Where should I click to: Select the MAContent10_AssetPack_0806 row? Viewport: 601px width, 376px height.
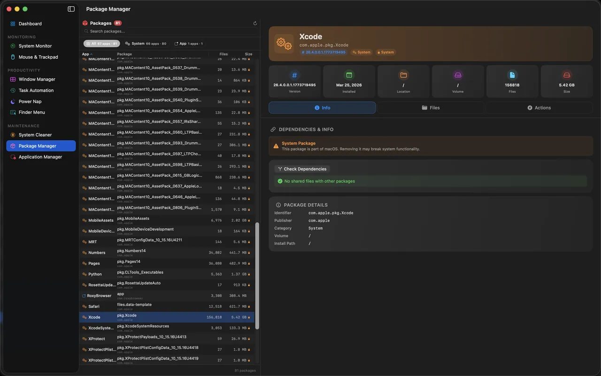click(x=167, y=210)
